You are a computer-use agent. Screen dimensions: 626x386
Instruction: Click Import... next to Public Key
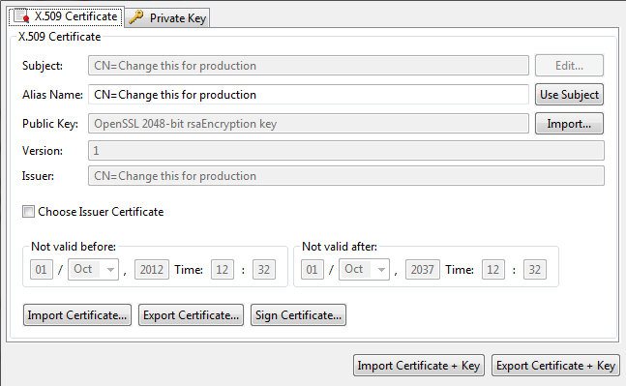(x=569, y=124)
